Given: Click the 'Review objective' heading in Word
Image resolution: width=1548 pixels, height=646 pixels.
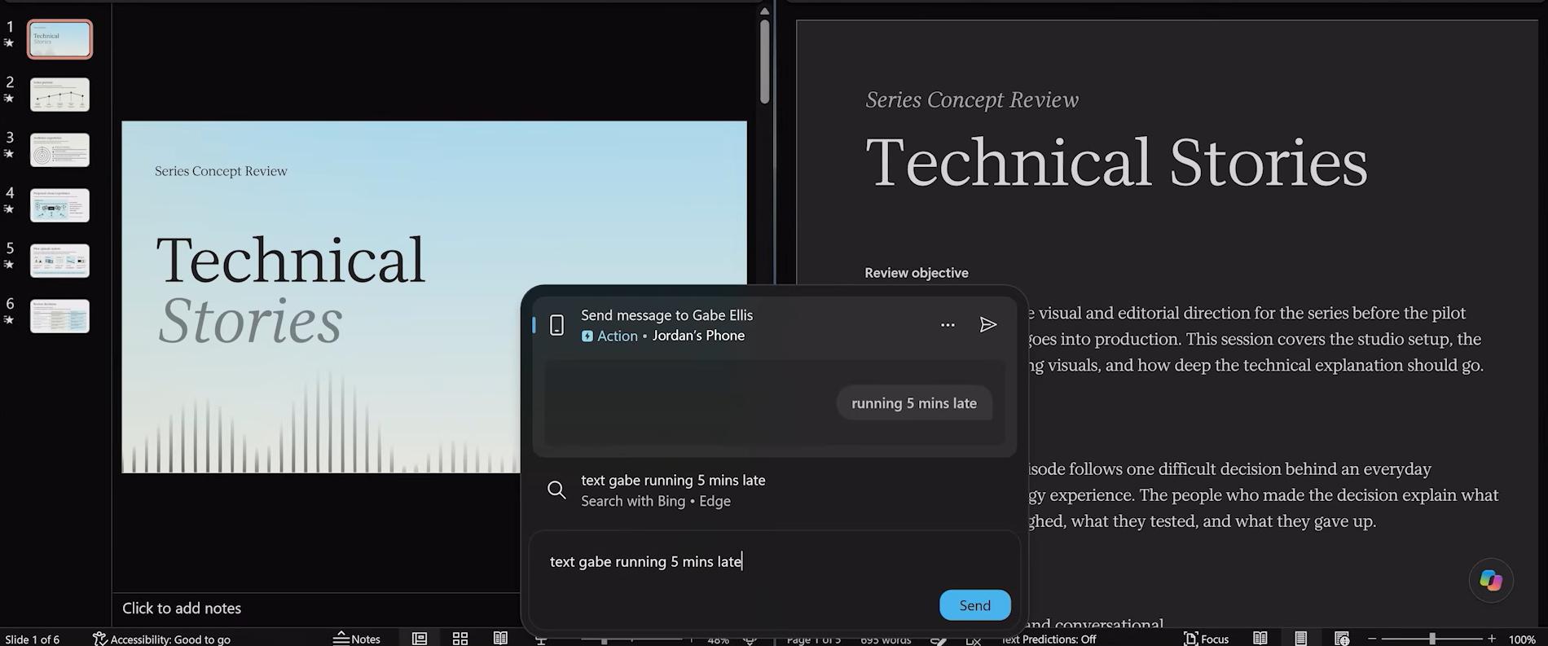Looking at the screenshot, I should click(x=917, y=273).
